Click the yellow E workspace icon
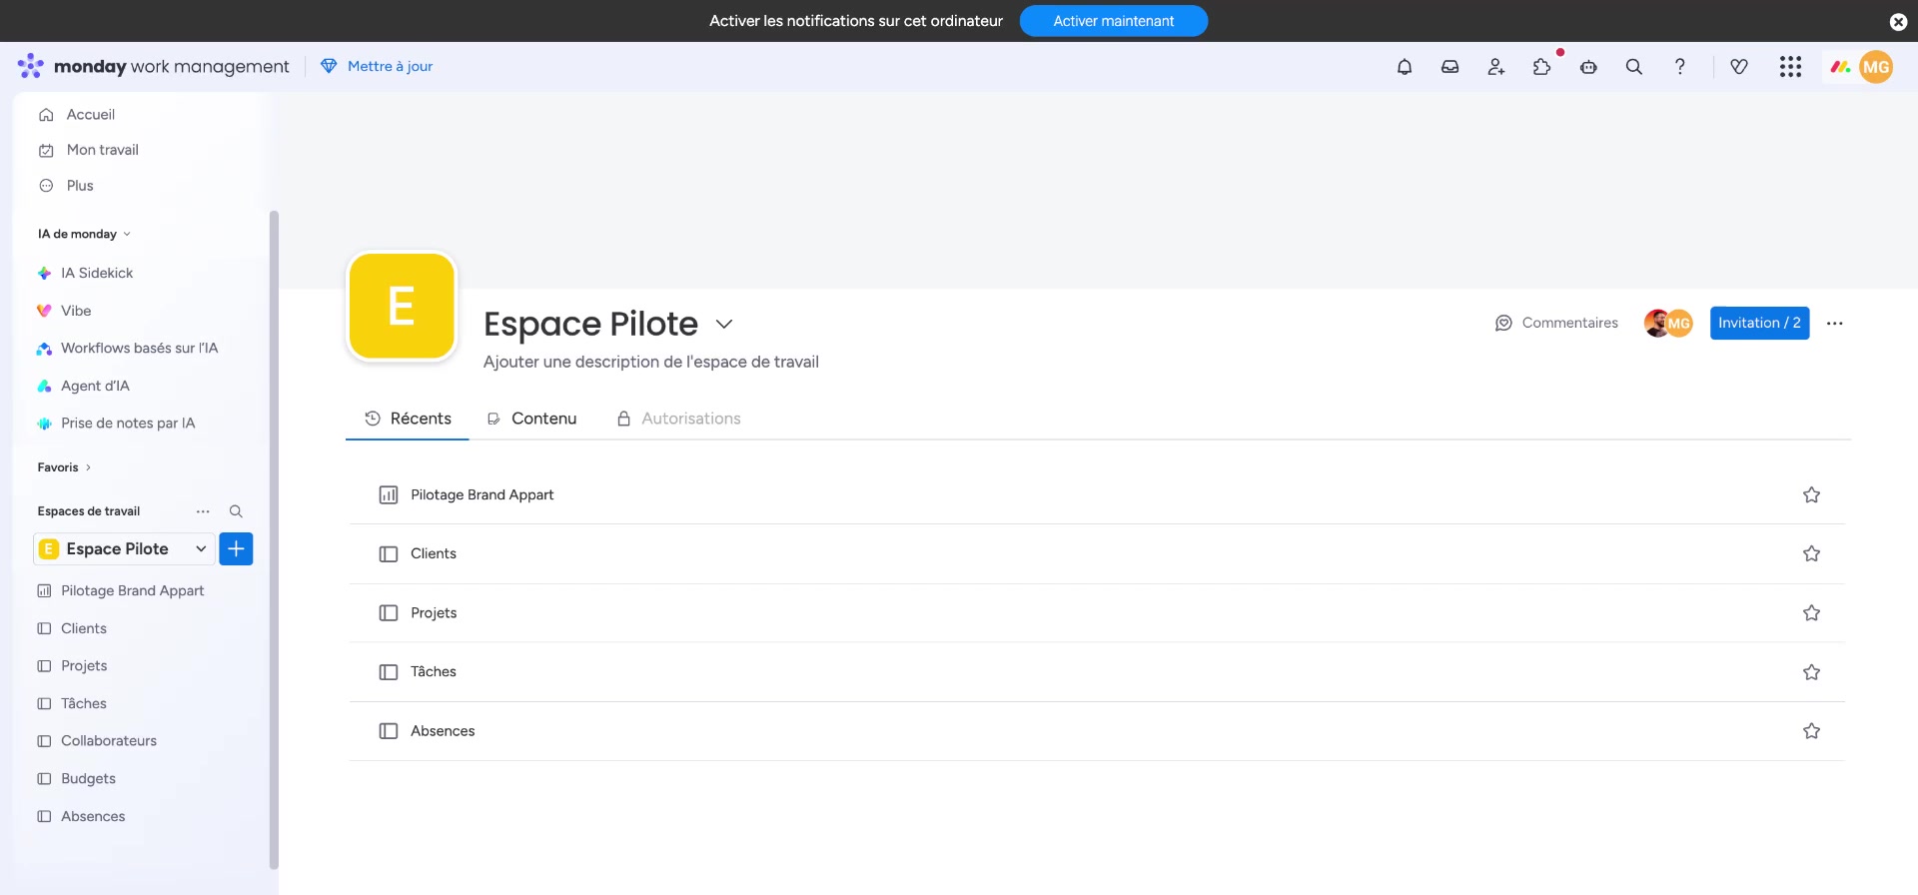 pyautogui.click(x=402, y=306)
